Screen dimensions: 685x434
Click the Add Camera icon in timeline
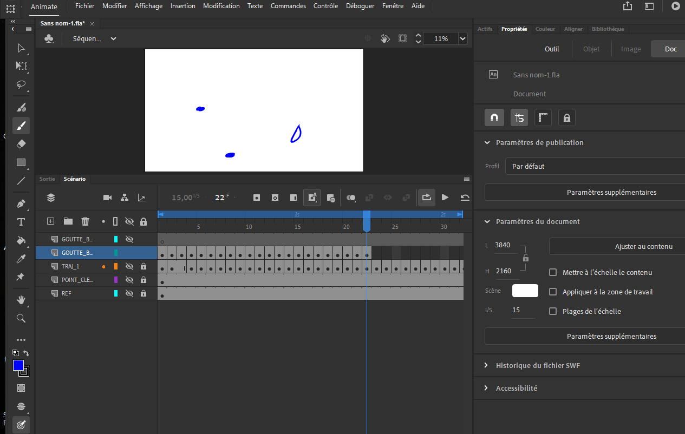point(107,198)
